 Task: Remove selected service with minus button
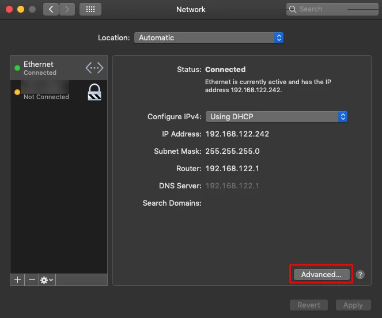[x=32, y=280]
